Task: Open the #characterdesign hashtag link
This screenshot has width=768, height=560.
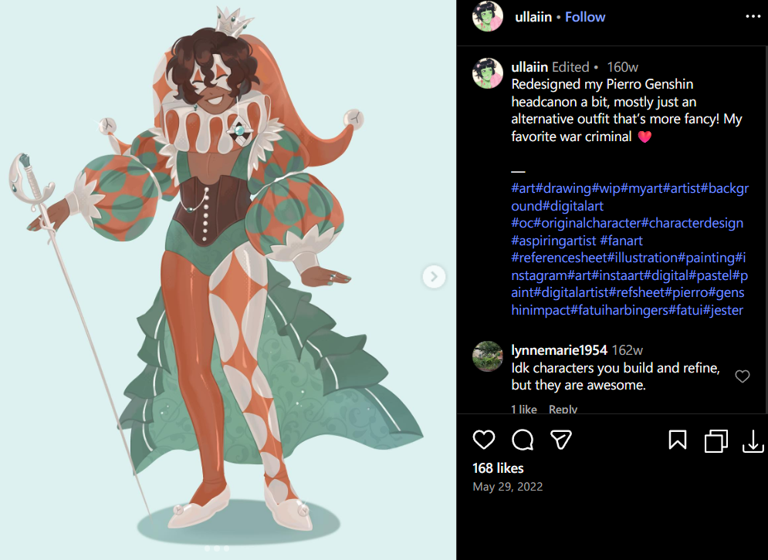Action: [692, 223]
